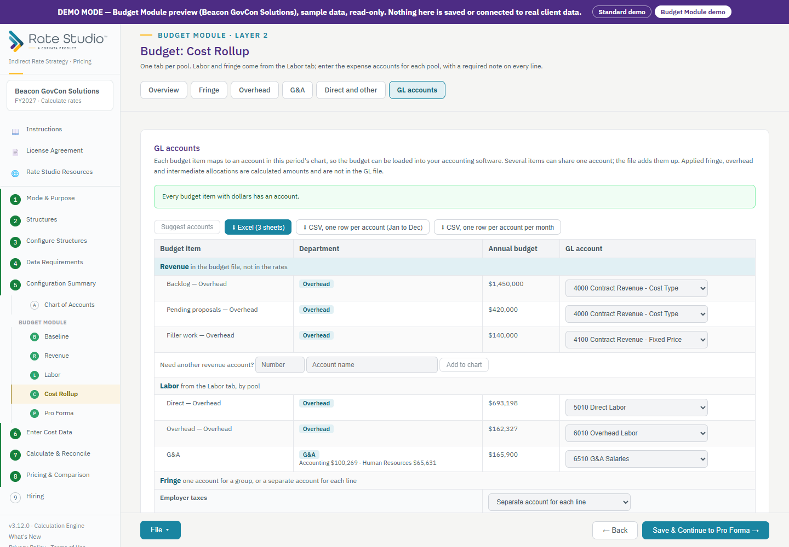Open GL account dropdown for Filler work

[x=636, y=340]
